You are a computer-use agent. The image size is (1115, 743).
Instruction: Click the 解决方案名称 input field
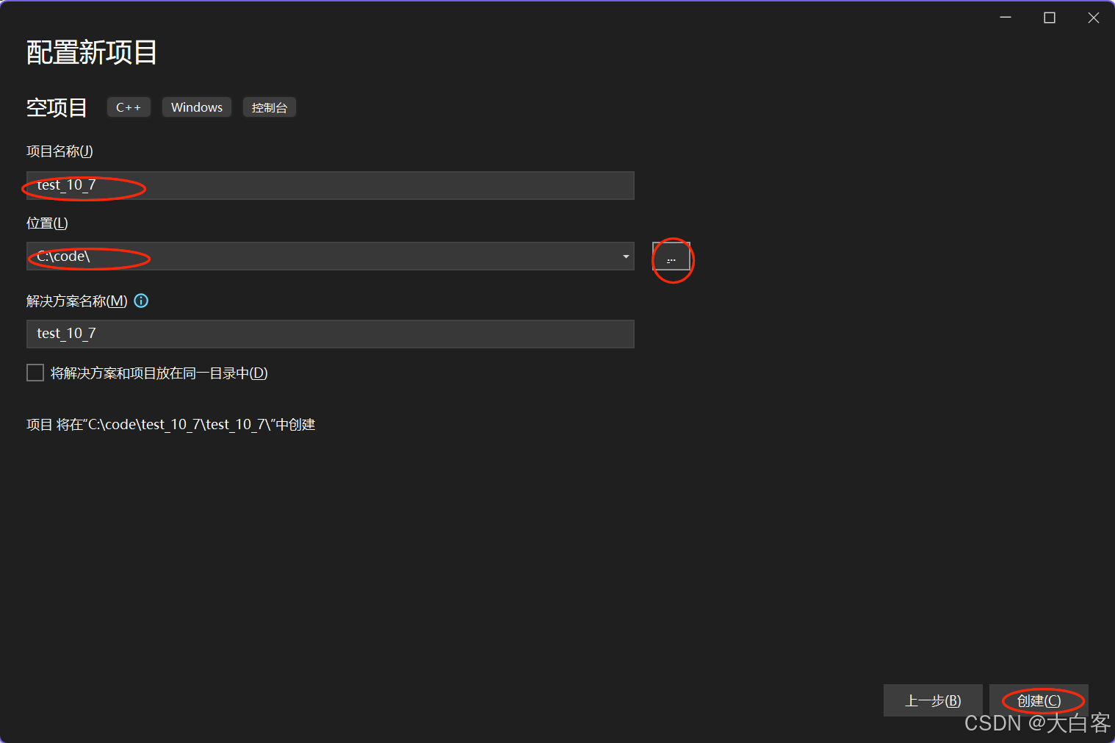[x=331, y=334]
